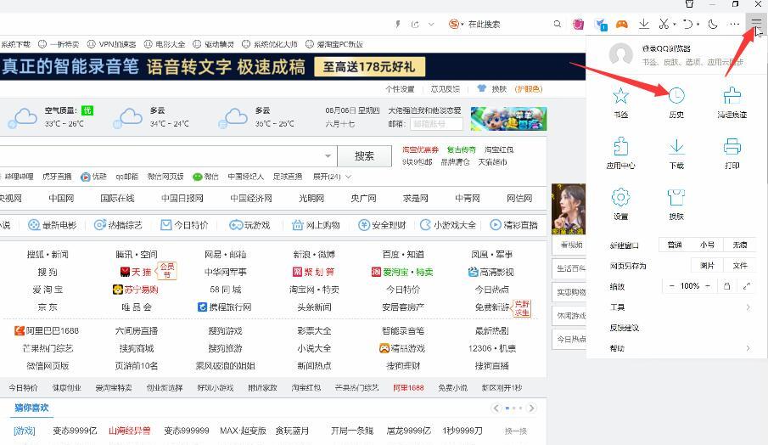
Task: Open 设置 gear icon
Action: click(620, 203)
